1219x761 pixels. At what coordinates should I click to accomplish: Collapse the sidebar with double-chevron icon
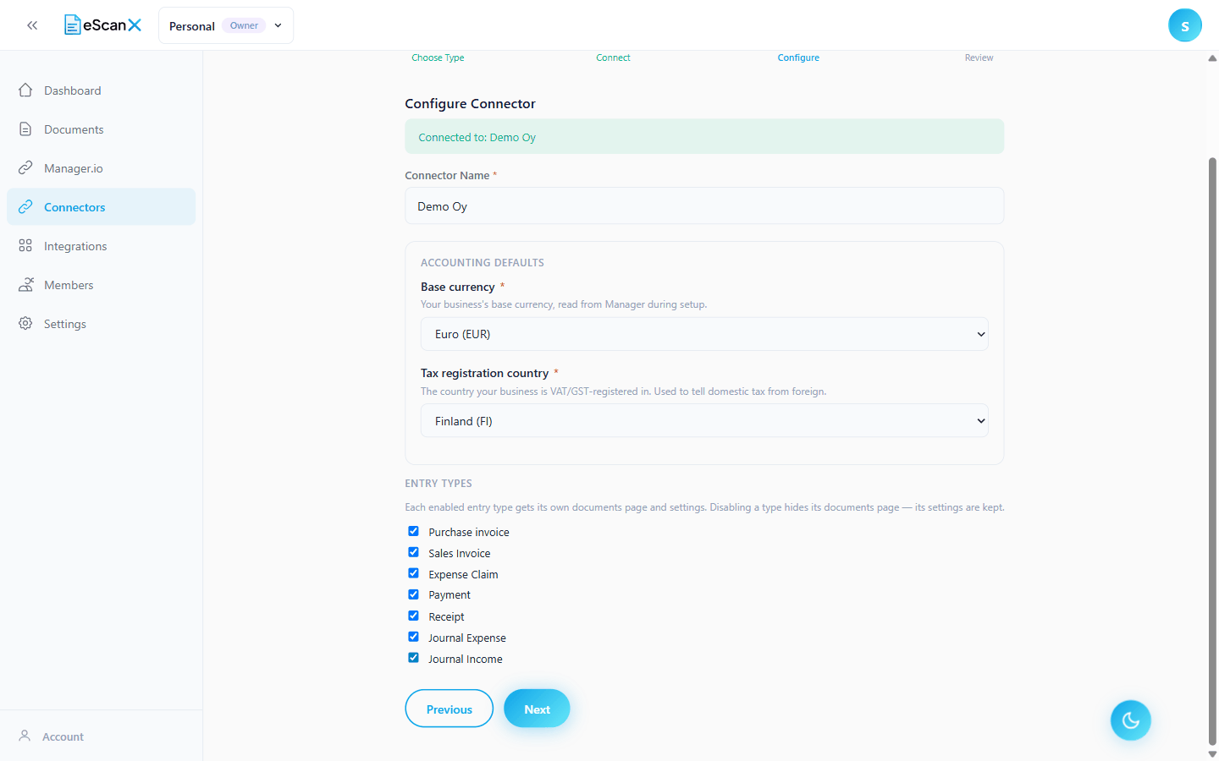click(32, 25)
